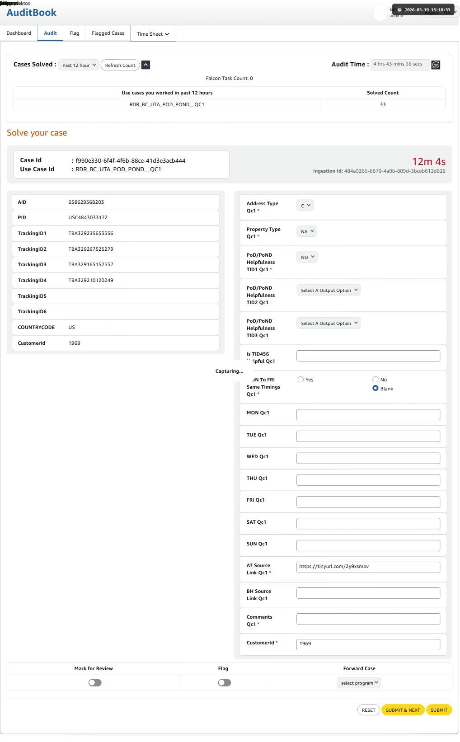460x742 pixels.
Task: Click the Audit Time refresh icon
Action: point(436,65)
